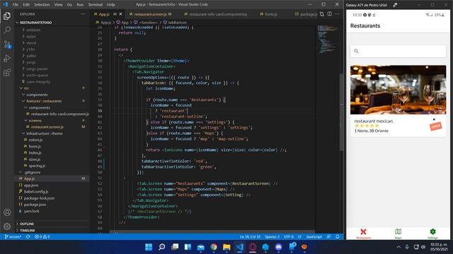Click Ln 39 cursor position in status bar
The width and height of the screenshot is (453, 254).
[x=250, y=237]
